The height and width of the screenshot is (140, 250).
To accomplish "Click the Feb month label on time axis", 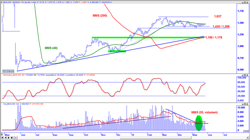I will [x=149, y=135].
